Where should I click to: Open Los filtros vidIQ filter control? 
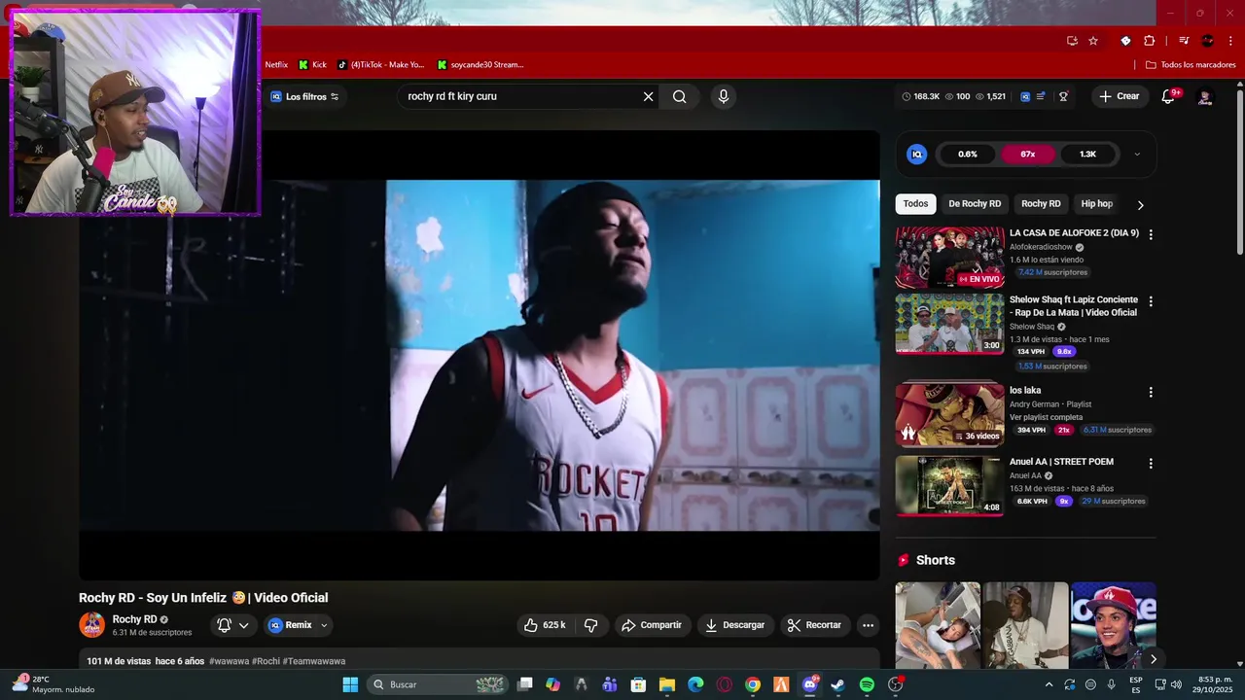coord(304,96)
